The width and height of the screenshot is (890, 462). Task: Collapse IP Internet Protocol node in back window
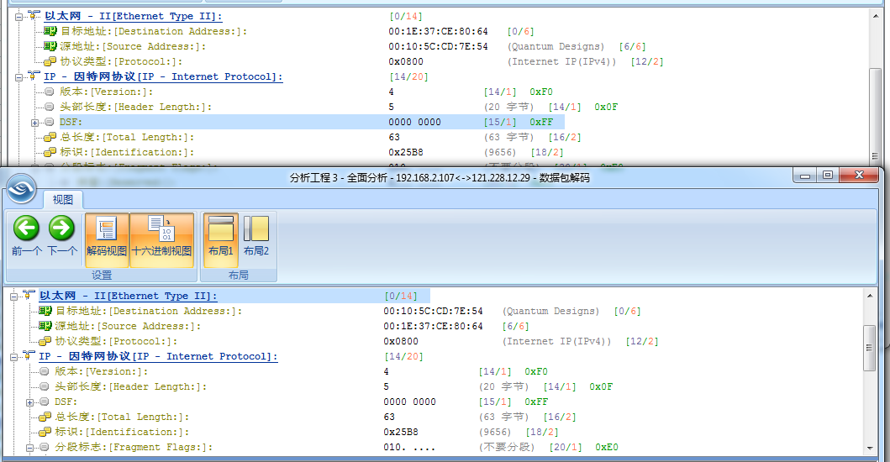[x=19, y=77]
